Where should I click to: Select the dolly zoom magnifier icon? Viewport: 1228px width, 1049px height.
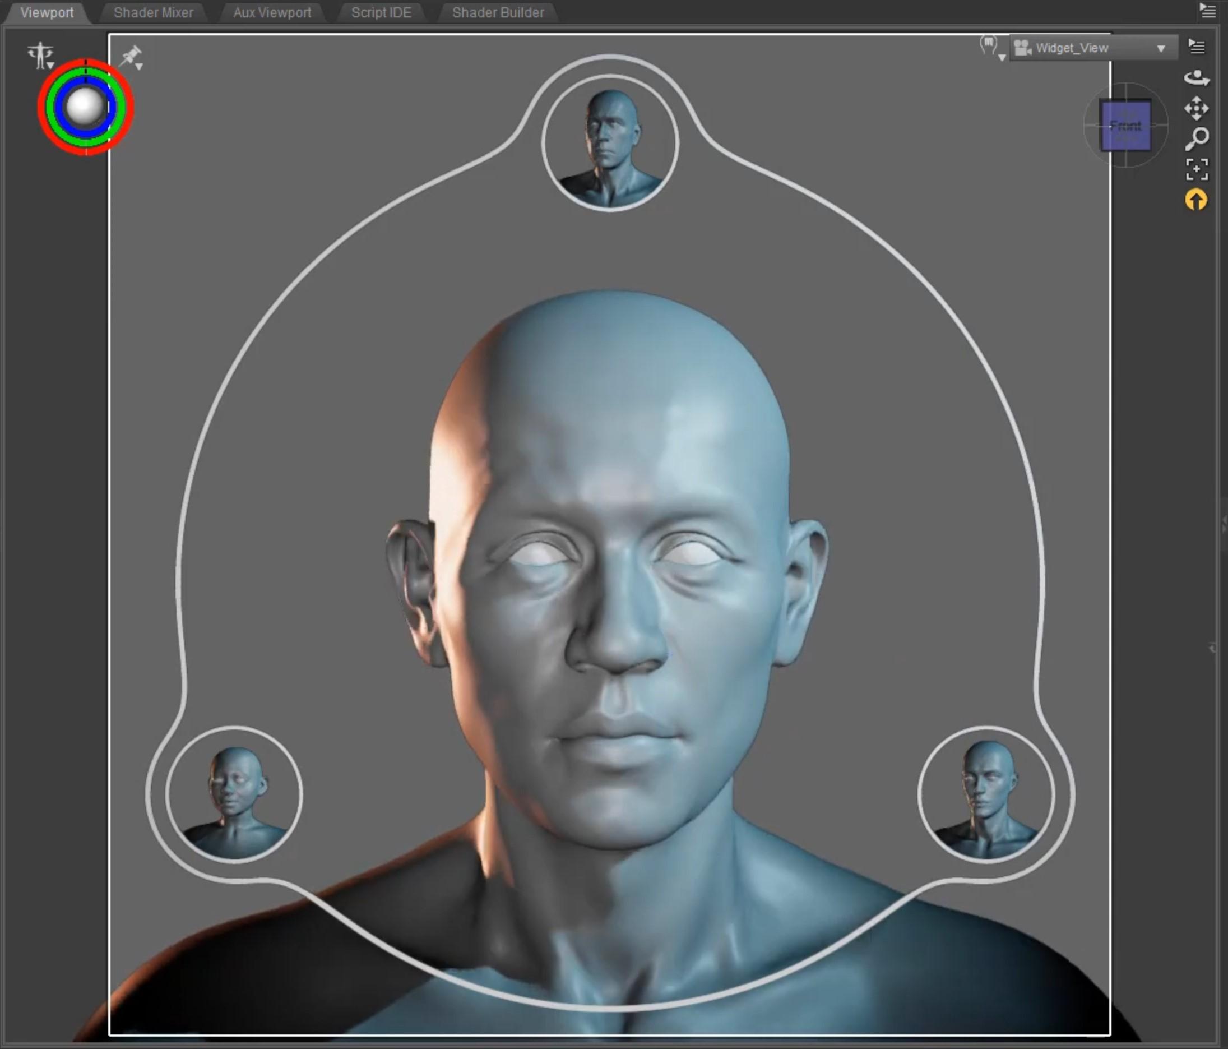click(x=1196, y=138)
